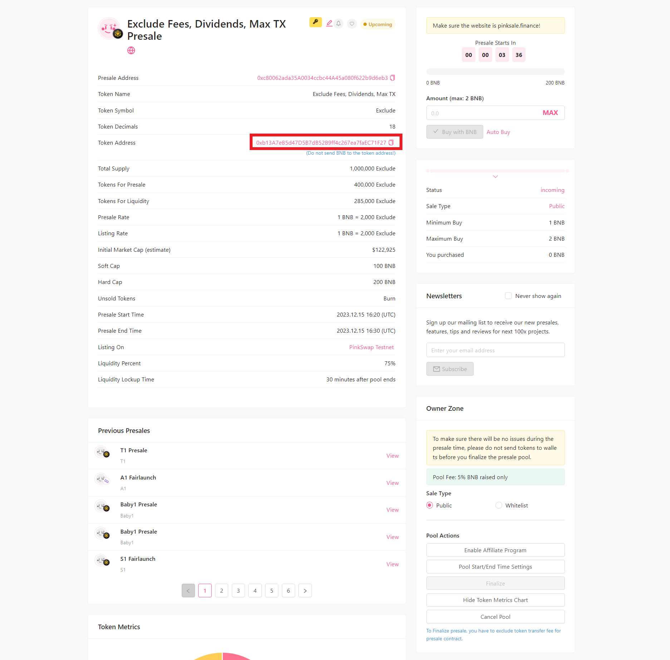The height and width of the screenshot is (660, 670).
Task: Check the Never show again checkbox
Action: point(508,295)
